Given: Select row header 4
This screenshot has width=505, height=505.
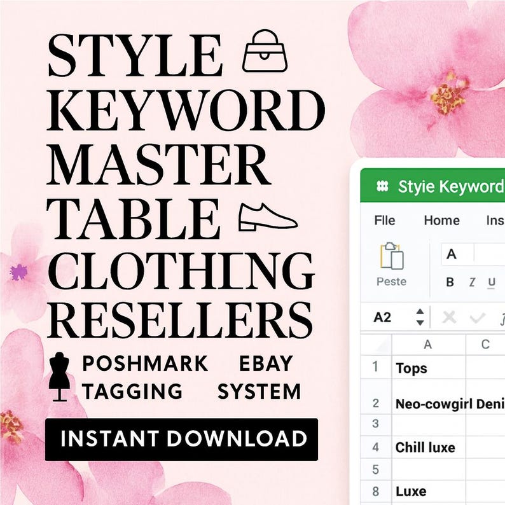Looking at the screenshot, I should 375,447.
